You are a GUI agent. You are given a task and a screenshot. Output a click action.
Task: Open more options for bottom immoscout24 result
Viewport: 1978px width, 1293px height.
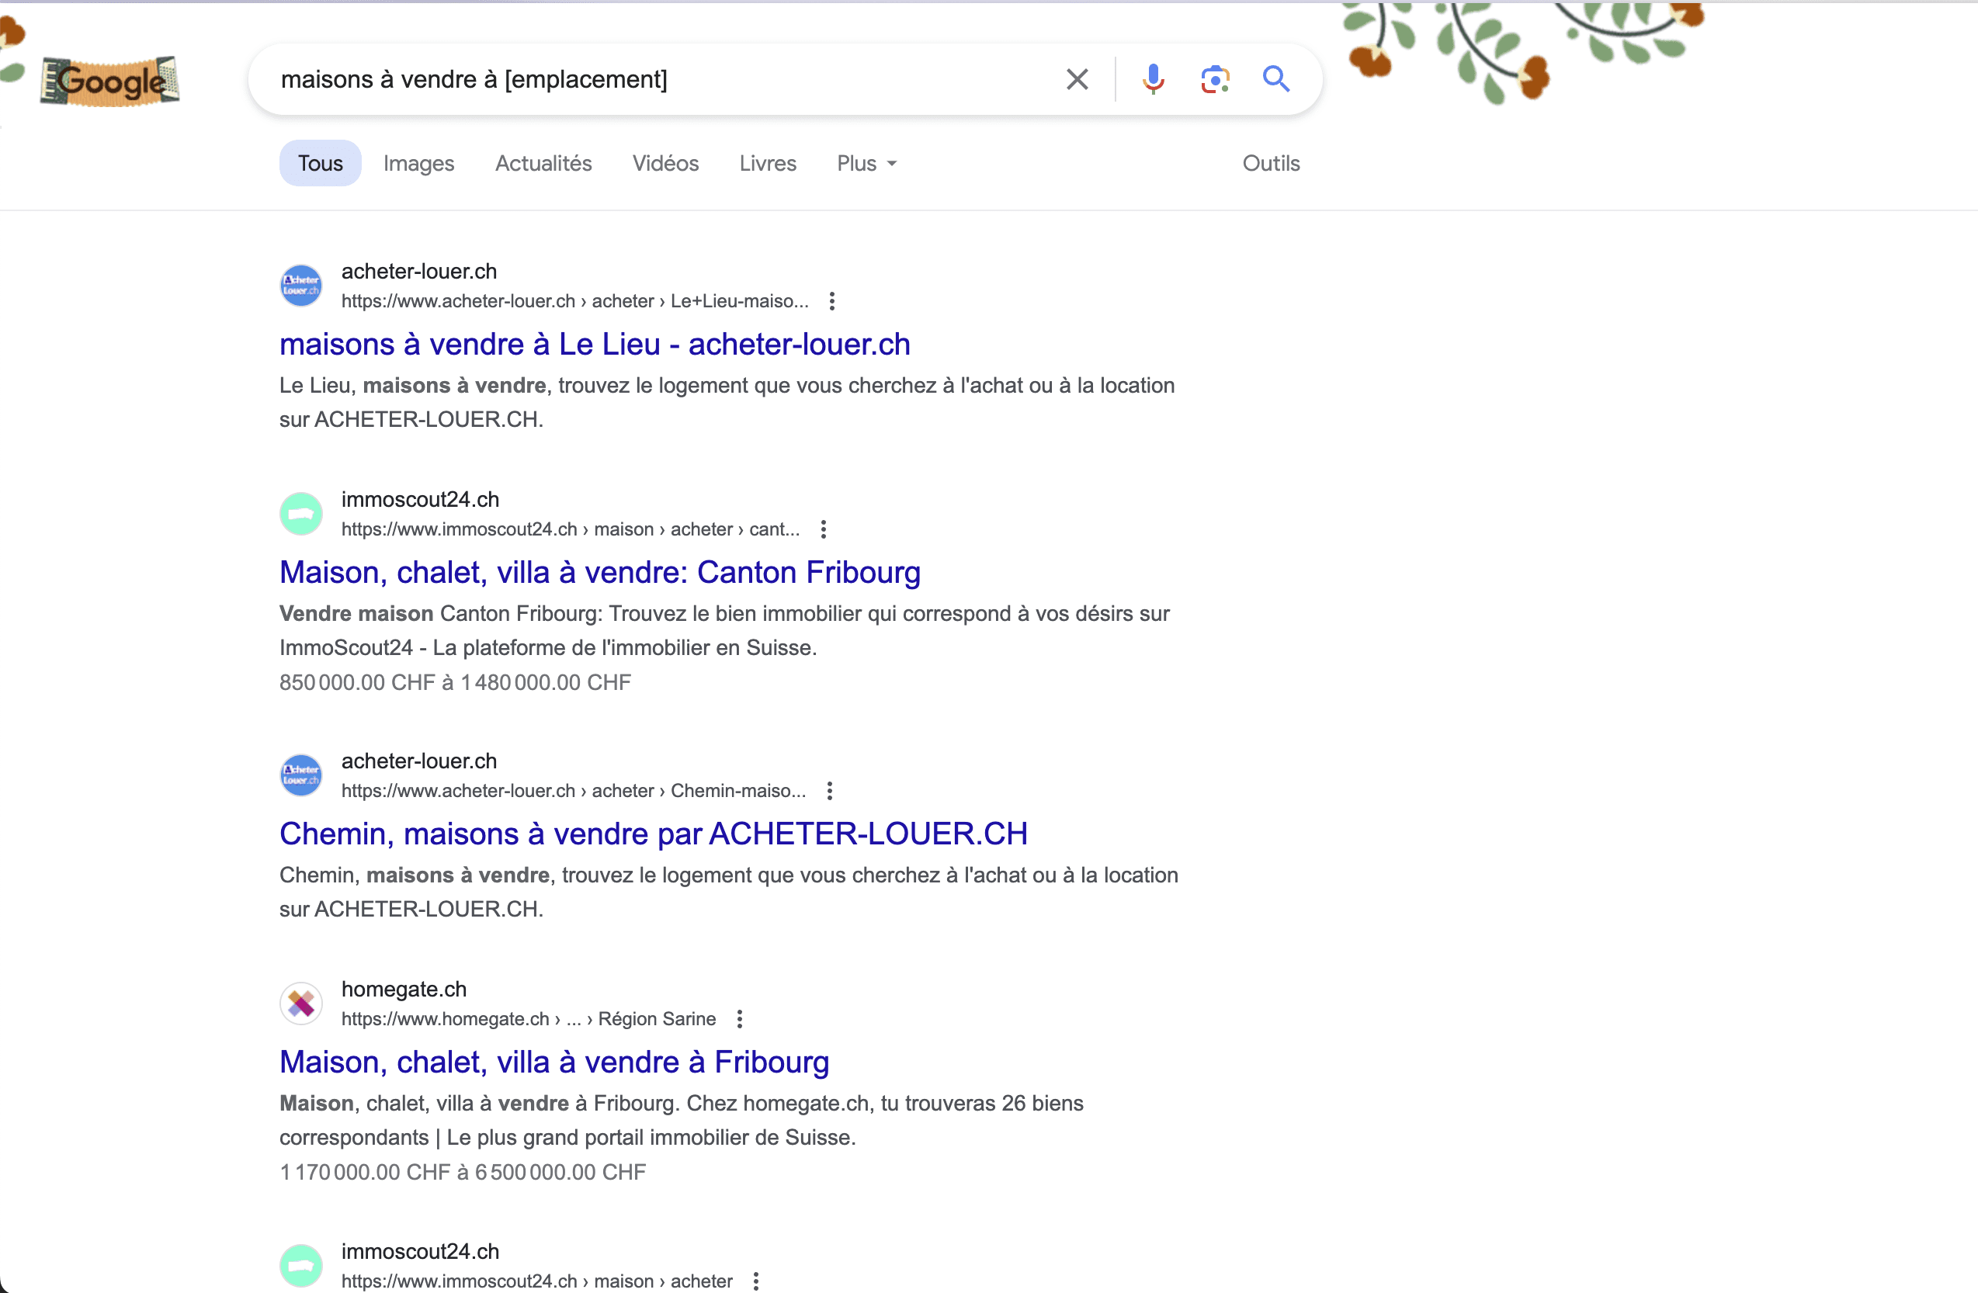(755, 1281)
